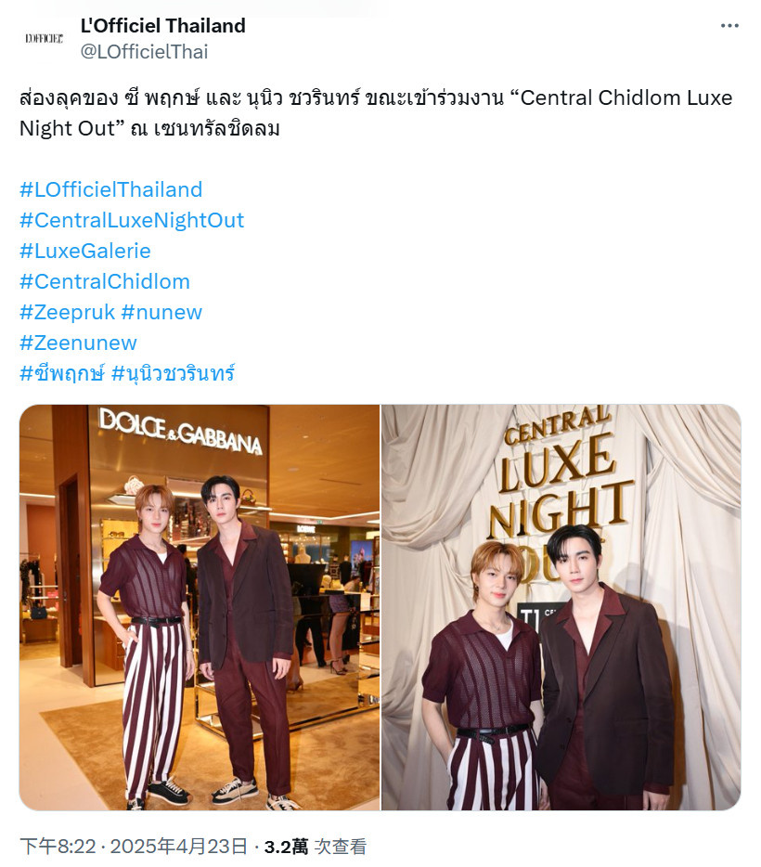The image size is (761, 867).
Task: Open the #Zeepruk hashtag
Action: coord(68,313)
